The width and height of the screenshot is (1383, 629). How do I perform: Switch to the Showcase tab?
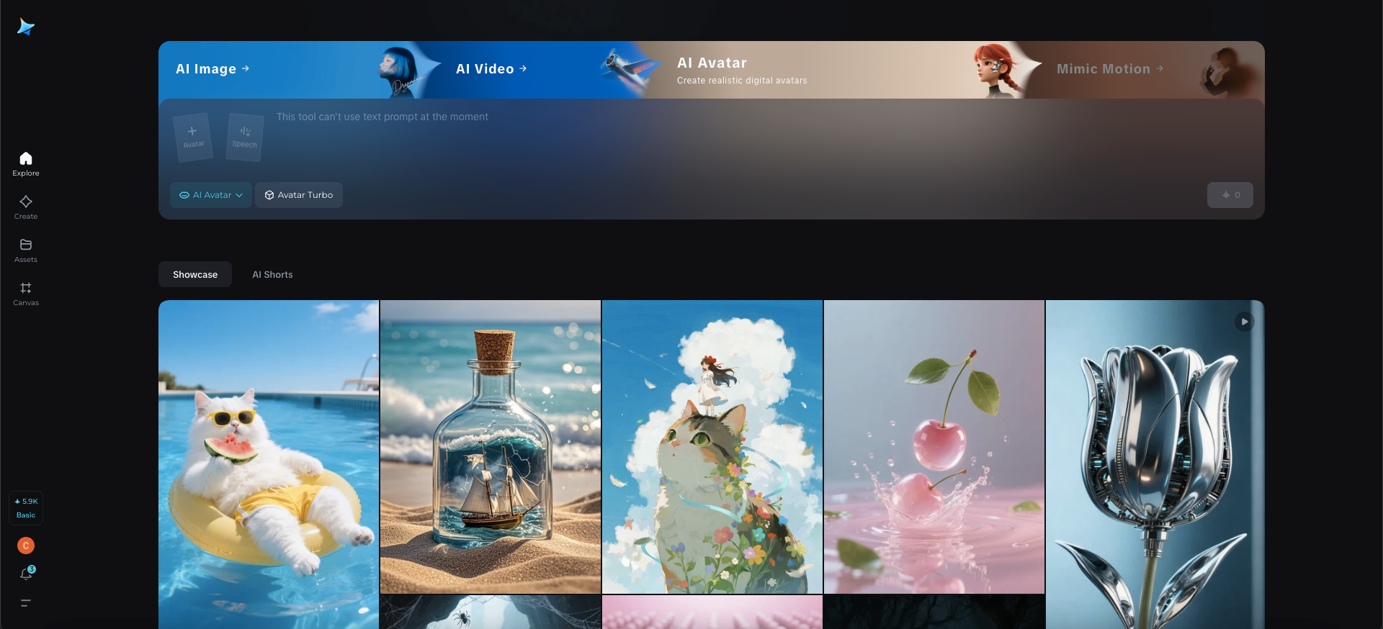[195, 274]
